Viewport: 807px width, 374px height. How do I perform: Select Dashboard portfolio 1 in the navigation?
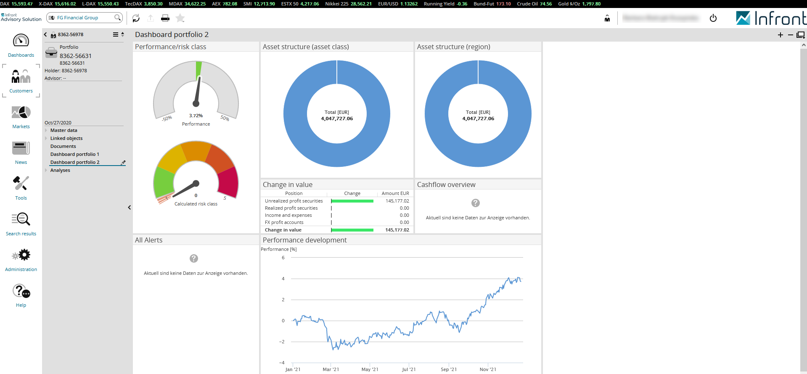(75, 155)
